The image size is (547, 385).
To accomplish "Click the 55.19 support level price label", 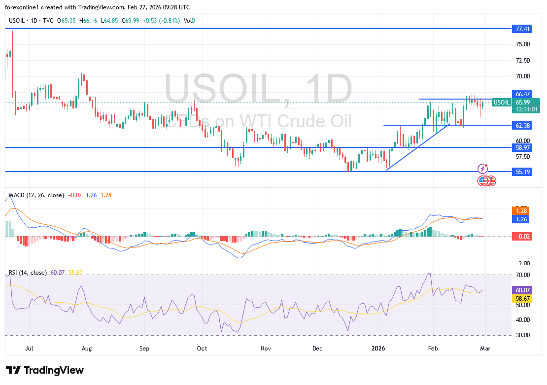I will pos(522,172).
